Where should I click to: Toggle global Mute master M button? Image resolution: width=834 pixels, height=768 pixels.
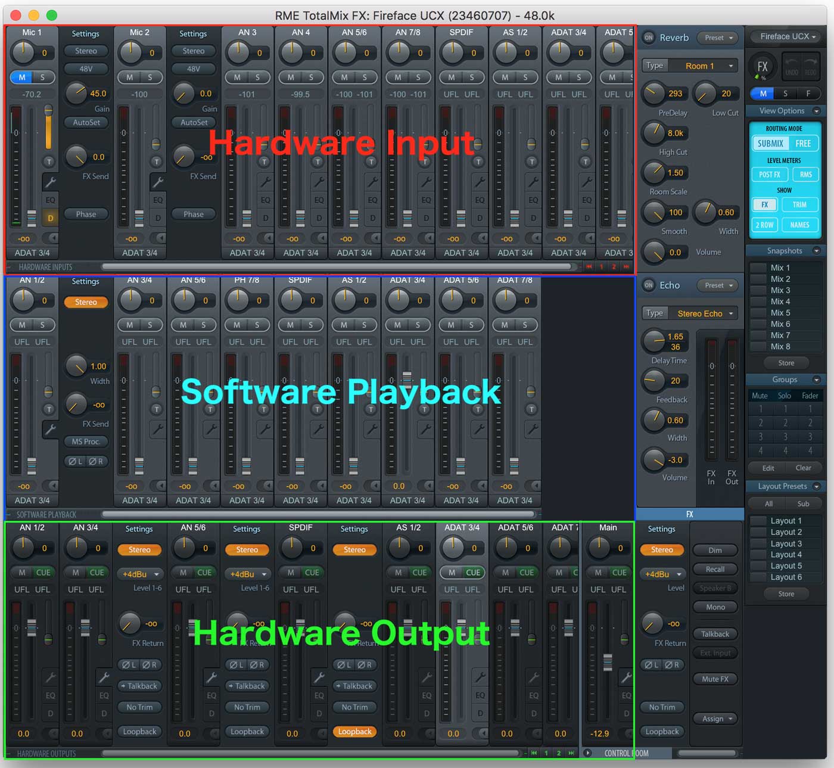pyautogui.click(x=763, y=94)
